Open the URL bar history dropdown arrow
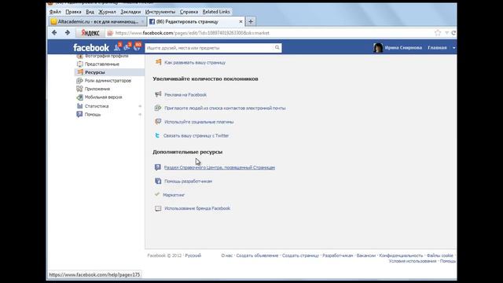Screen dimensions: 503x283 (x=446, y=33)
